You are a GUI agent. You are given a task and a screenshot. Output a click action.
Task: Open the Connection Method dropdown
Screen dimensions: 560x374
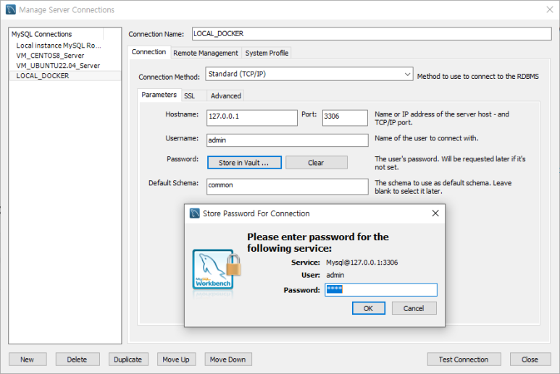(309, 74)
